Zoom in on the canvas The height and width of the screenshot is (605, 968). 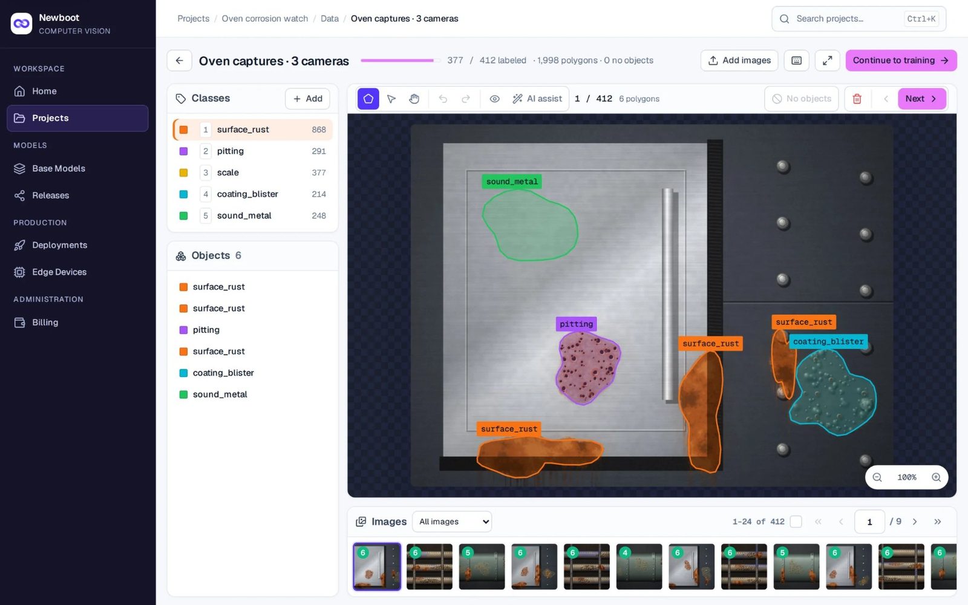tap(936, 477)
